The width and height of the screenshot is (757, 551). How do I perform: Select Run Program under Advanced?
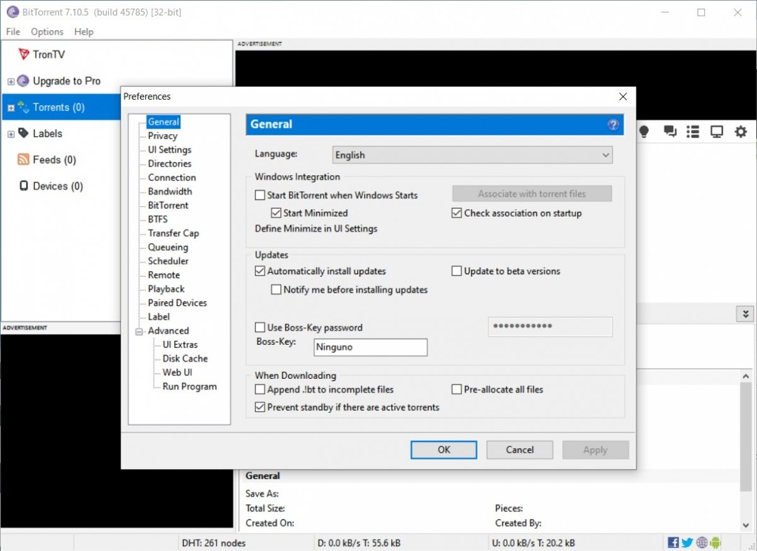[190, 386]
